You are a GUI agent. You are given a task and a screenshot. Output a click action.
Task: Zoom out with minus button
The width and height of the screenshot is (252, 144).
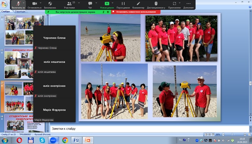223,134
